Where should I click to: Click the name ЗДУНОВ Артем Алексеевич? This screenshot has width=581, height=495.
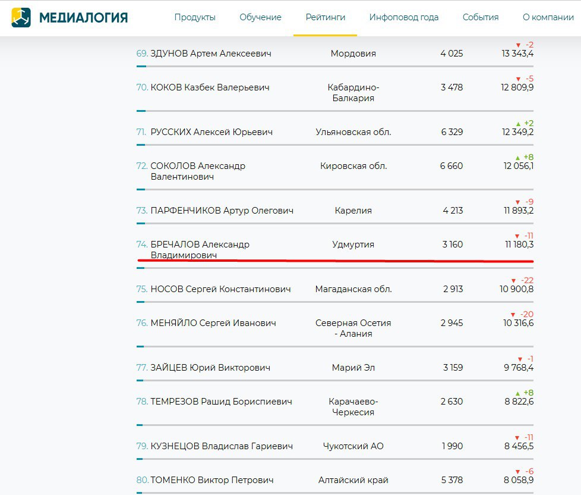210,54
